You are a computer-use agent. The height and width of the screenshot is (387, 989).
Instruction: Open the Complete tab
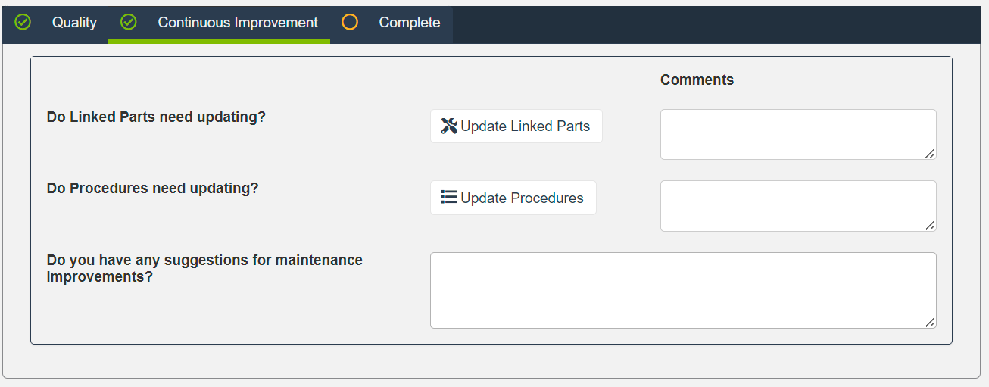409,23
